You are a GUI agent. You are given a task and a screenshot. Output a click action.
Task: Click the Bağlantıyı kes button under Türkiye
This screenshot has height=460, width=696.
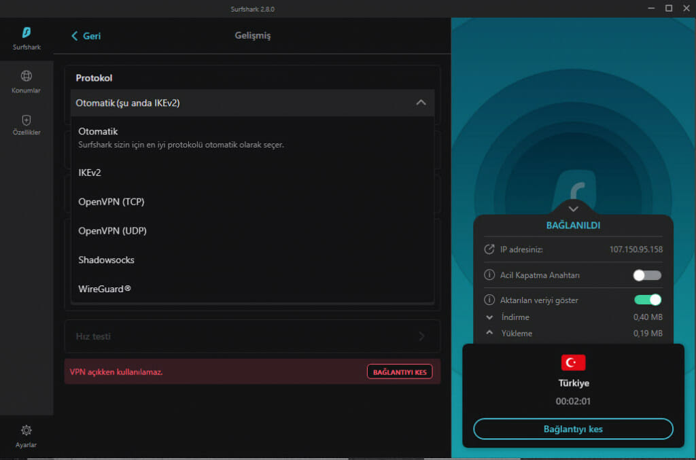(573, 429)
